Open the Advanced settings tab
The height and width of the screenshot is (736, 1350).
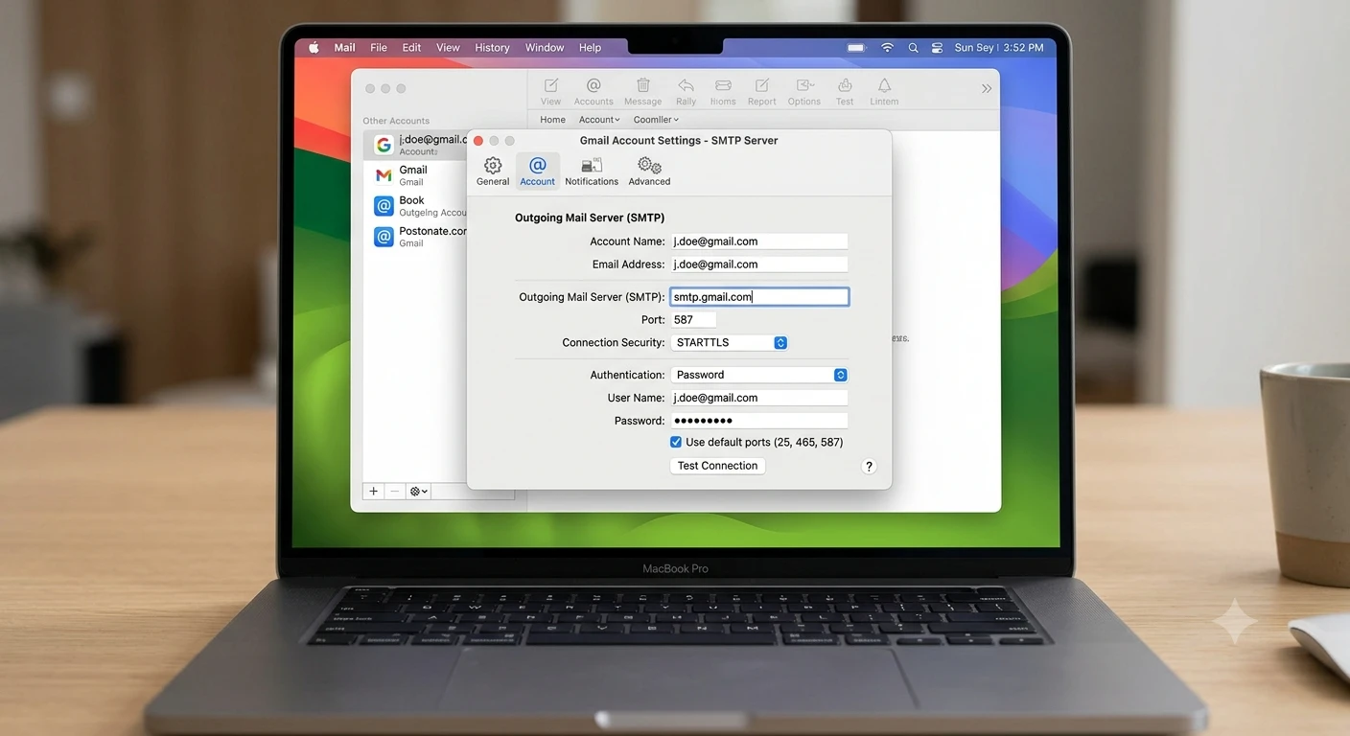pos(649,172)
